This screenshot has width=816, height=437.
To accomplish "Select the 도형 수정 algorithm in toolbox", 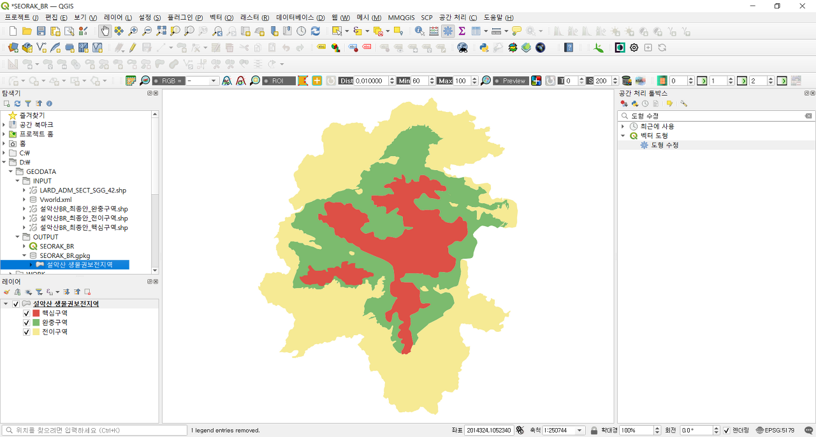I will pos(664,145).
